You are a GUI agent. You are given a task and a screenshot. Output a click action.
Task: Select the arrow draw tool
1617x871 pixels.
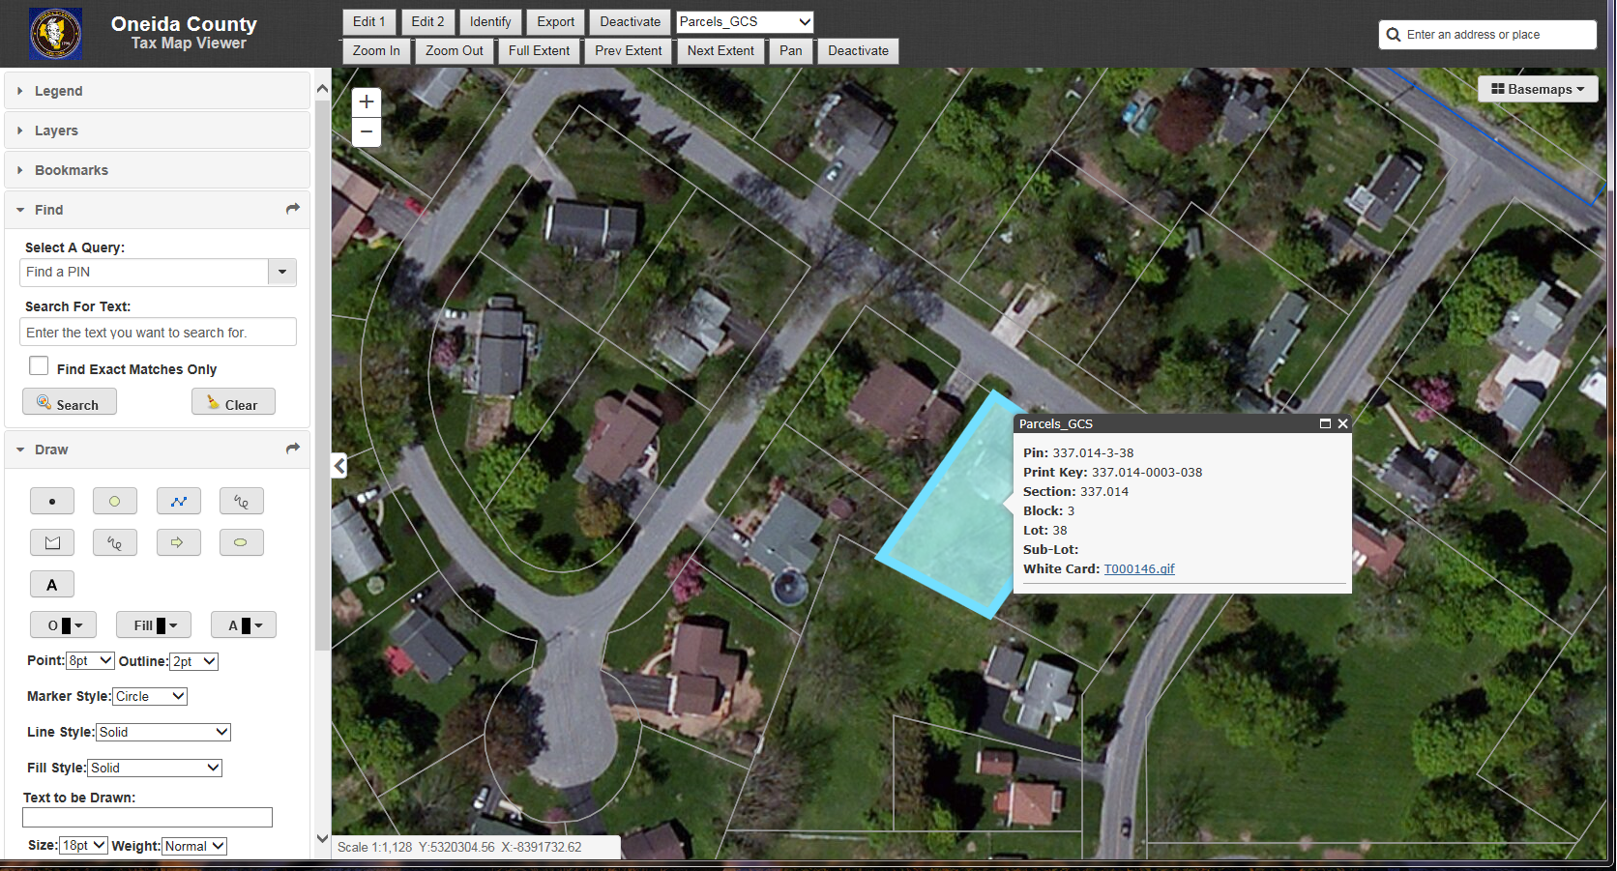[179, 542]
